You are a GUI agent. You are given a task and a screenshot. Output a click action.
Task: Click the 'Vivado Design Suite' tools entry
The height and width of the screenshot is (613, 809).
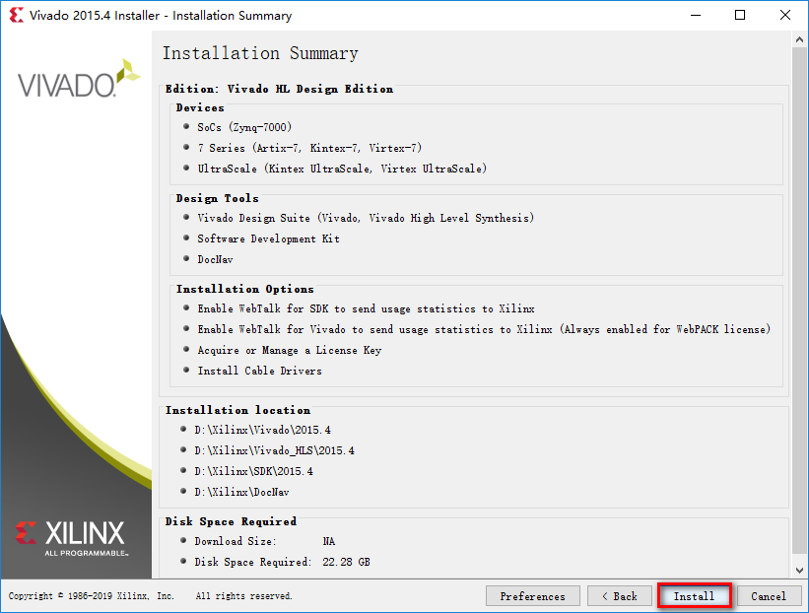(x=366, y=218)
